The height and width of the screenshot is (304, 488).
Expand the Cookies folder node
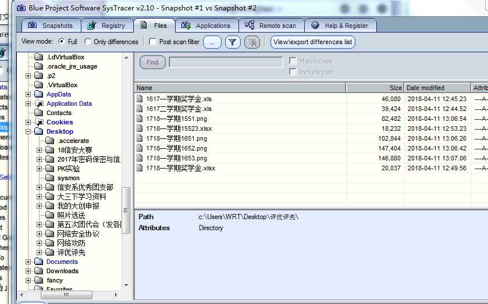tap(28, 122)
